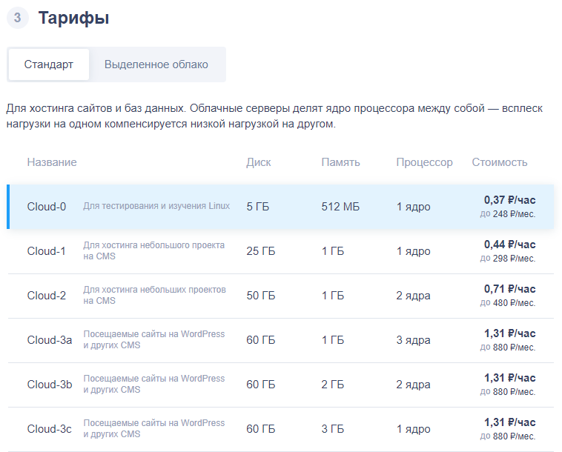The width and height of the screenshot is (562, 452).
Task: Click the 0,71 ₽/час price
Action: pyautogui.click(x=509, y=289)
